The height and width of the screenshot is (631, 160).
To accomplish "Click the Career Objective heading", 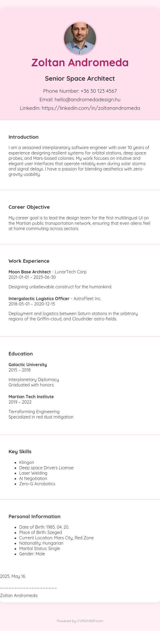I will click(29, 207).
